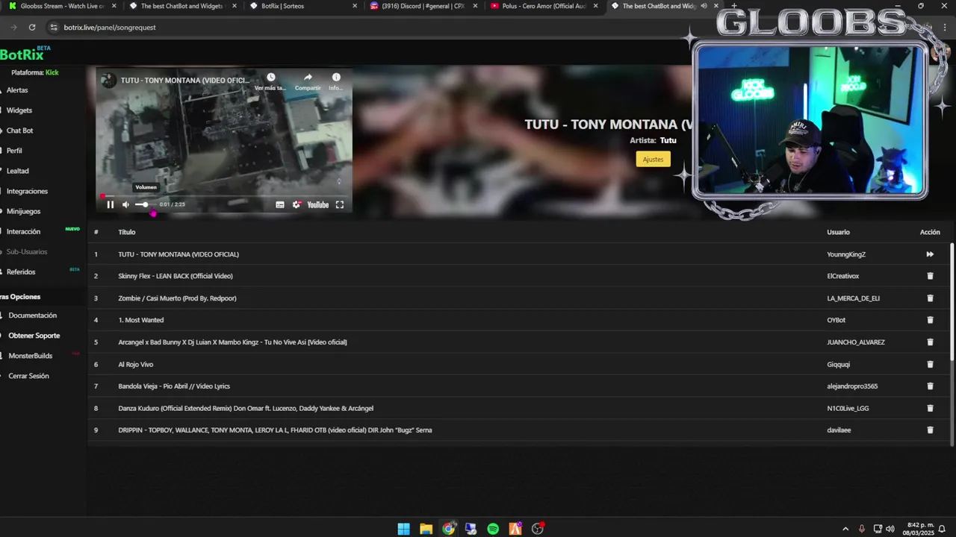Open File Explorer from taskbar
Image resolution: width=956 pixels, height=537 pixels.
pos(426,529)
